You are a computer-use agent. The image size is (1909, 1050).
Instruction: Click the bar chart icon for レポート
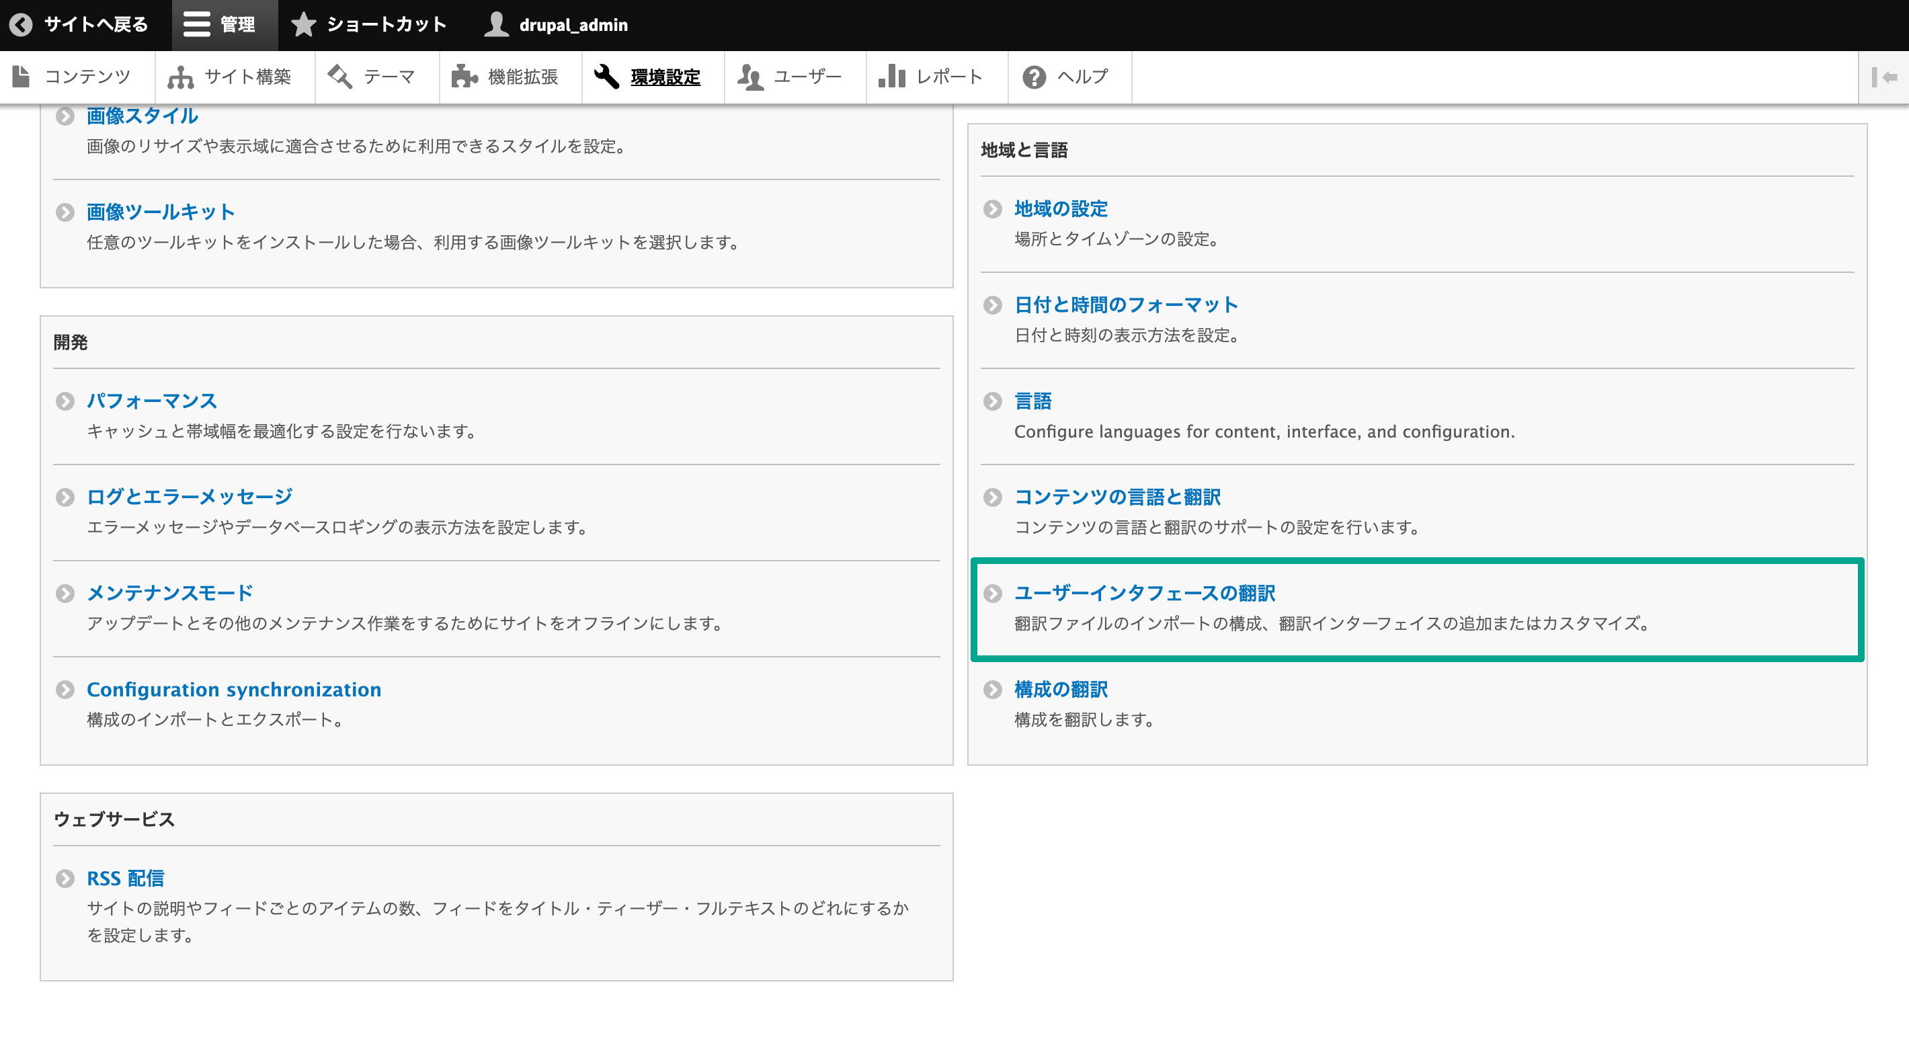coord(891,77)
